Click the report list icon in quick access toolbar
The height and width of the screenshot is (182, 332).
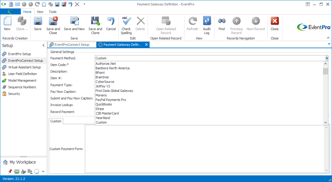11,4
